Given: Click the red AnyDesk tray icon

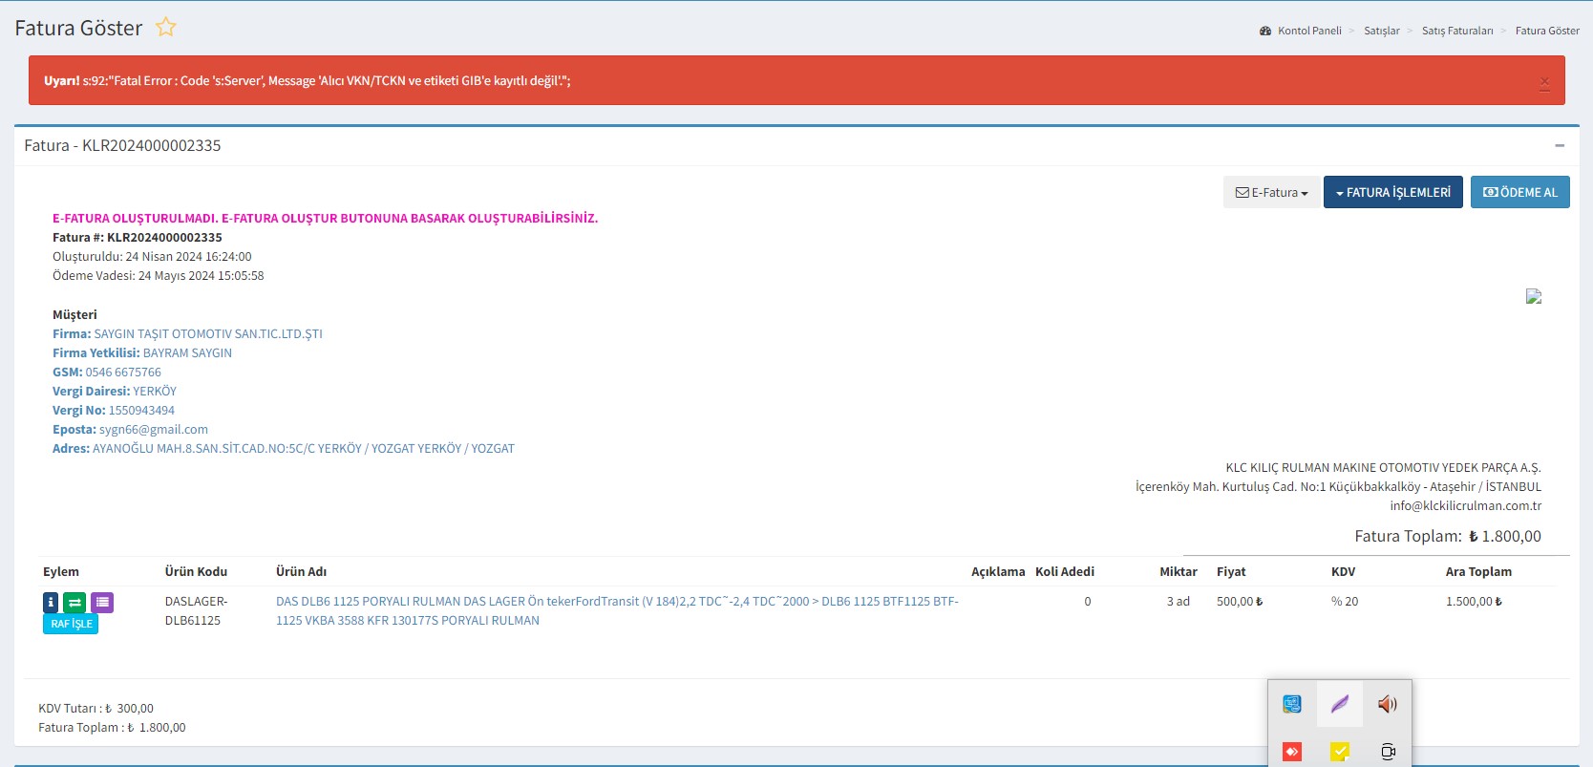Looking at the screenshot, I should click(1291, 752).
